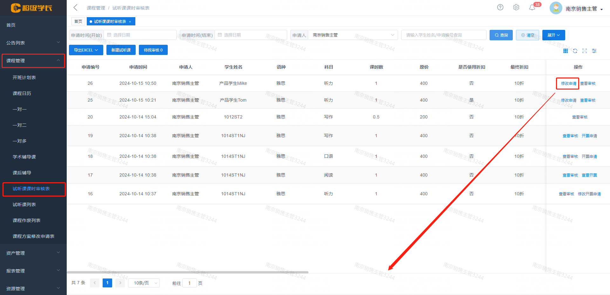610x295 pixels.
Task: Select 试听课列表 in the sidebar
Action: coord(24,204)
